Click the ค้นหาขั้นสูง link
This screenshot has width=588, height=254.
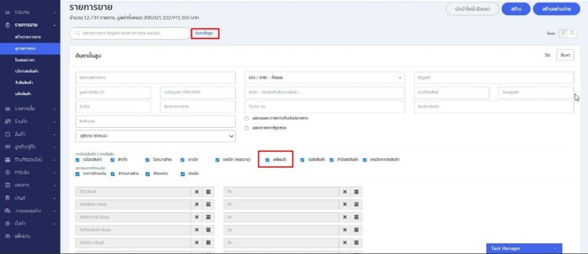[205, 34]
